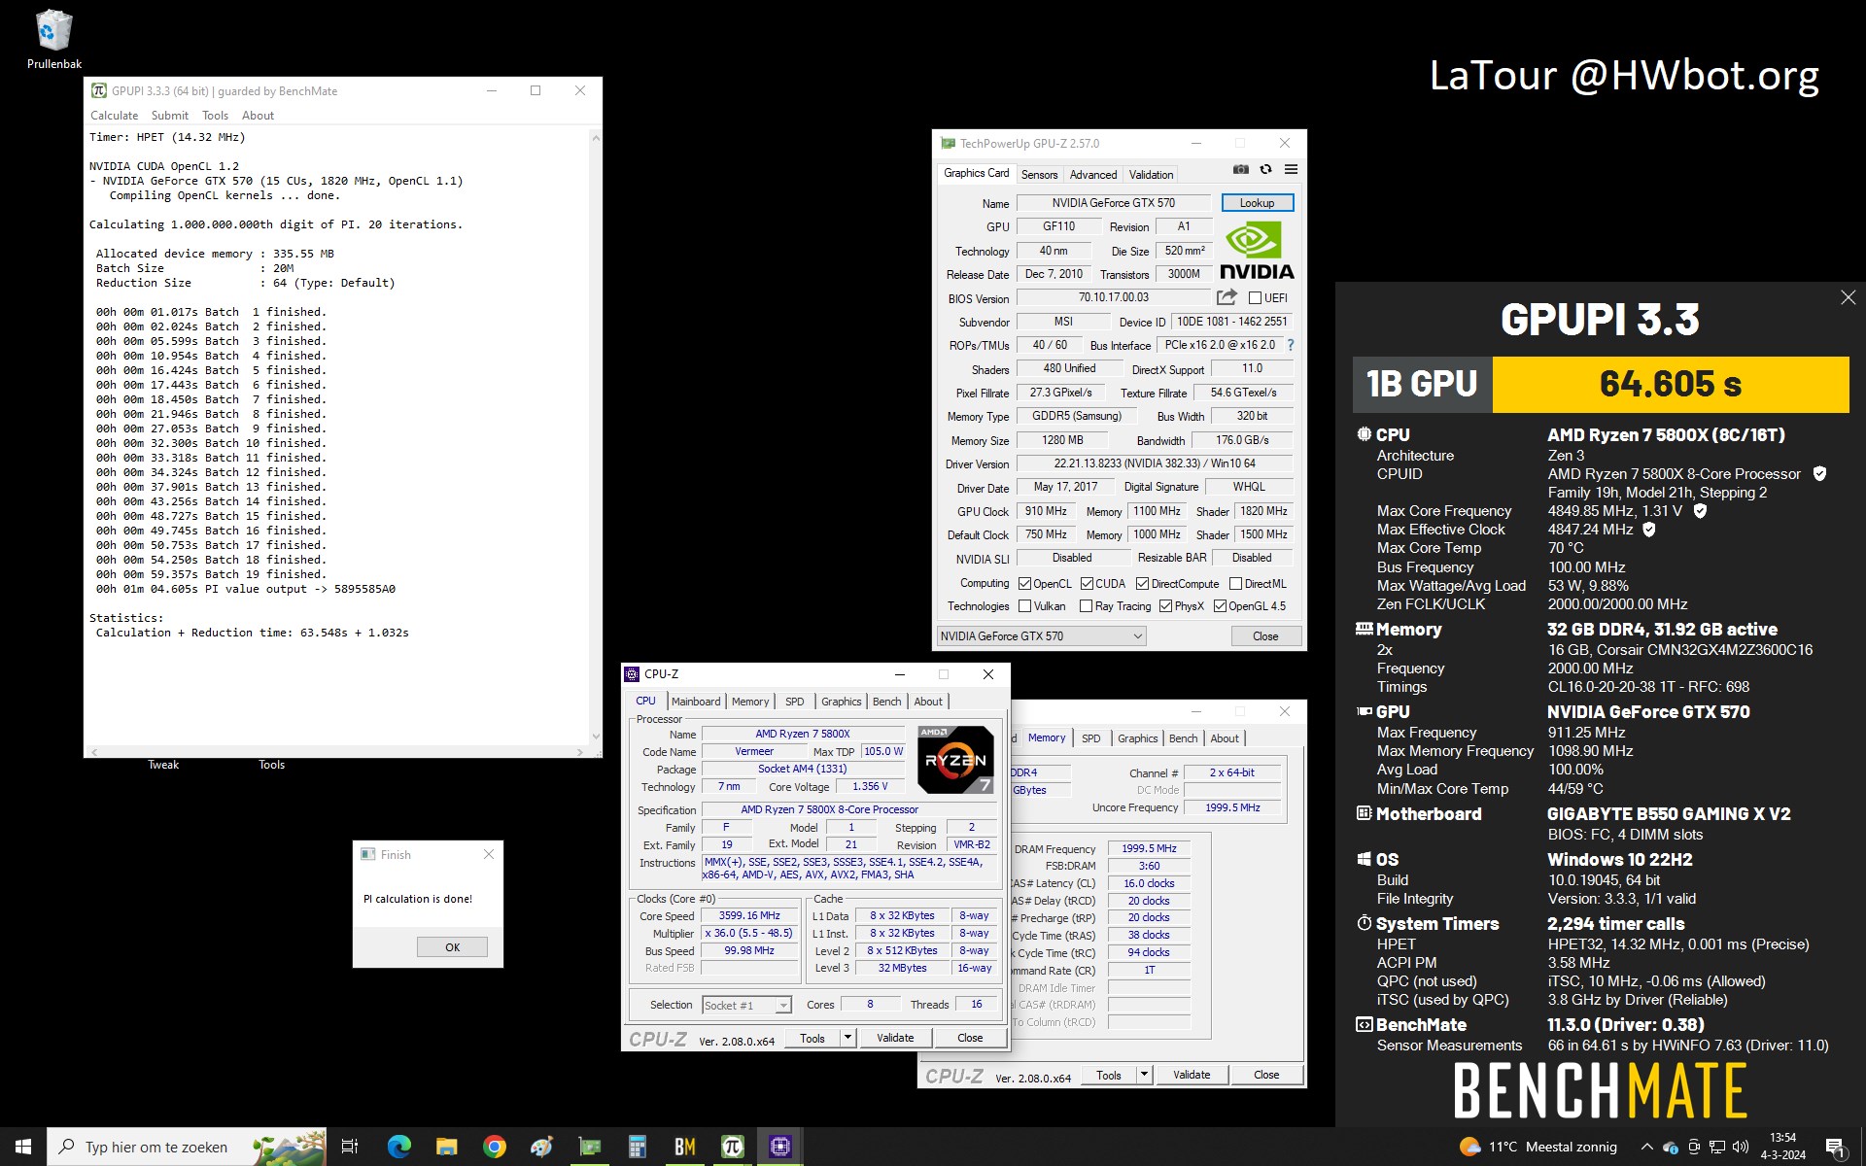Viewport: 1866px width, 1166px height.
Task: Expand rear CPU-Z Tools dropdown arrow
Action: click(x=1144, y=1075)
